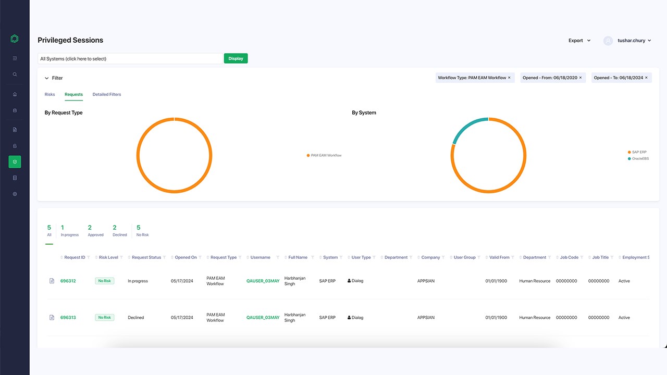The width and height of the screenshot is (667, 375).
Task: Collapse the Filter section chevron
Action: (x=46, y=78)
